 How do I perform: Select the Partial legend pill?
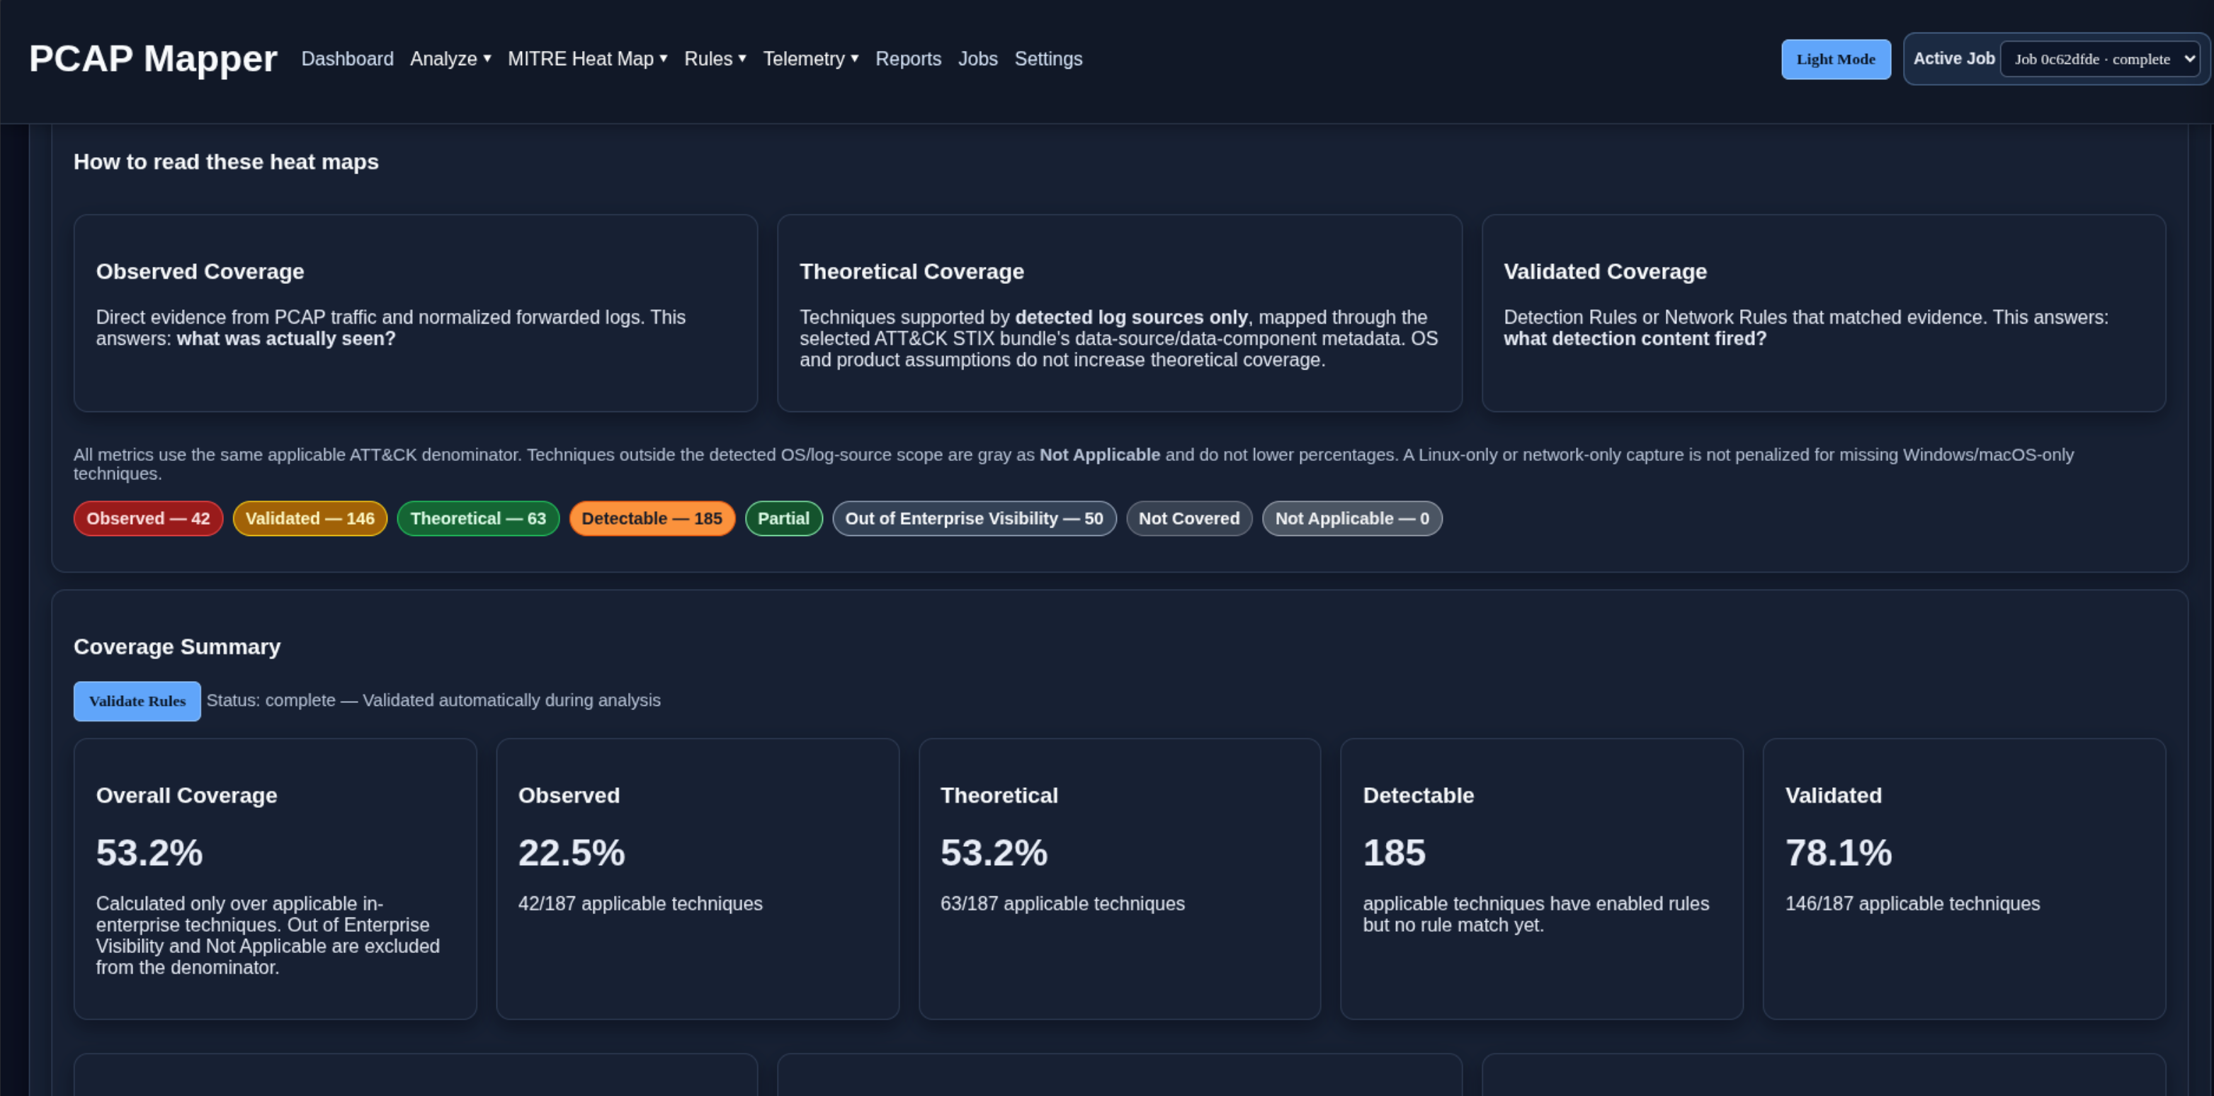(784, 519)
